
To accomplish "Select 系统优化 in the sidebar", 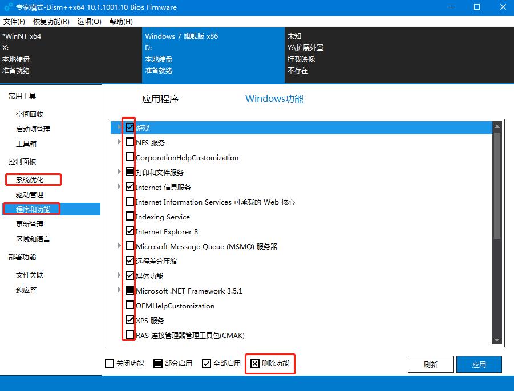I will (29, 179).
